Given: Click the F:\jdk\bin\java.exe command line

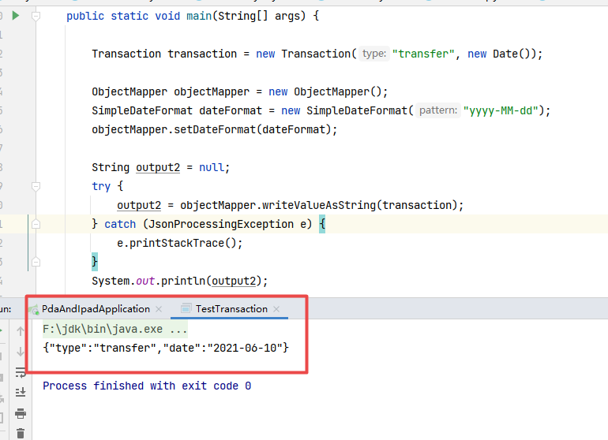Looking at the screenshot, I should 114,330.
